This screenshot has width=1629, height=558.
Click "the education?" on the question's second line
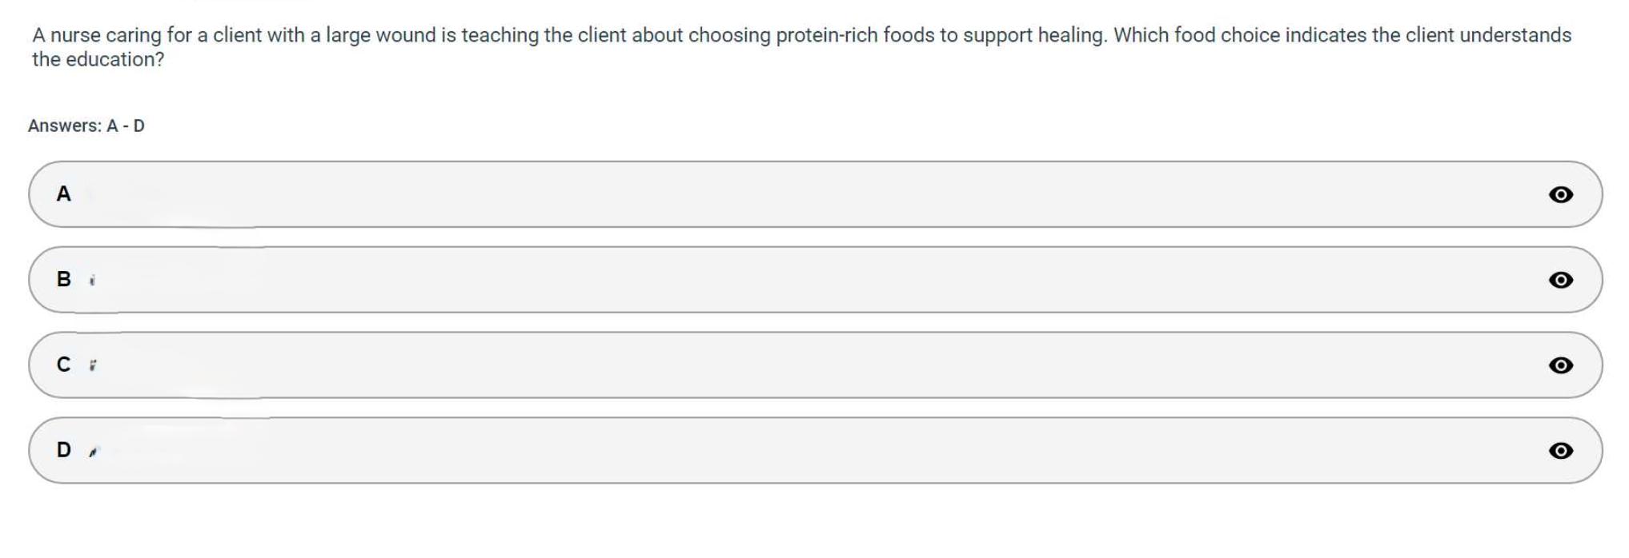[x=98, y=60]
